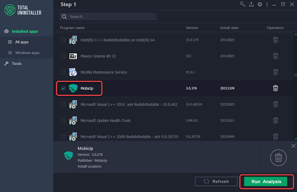This screenshot has height=192, width=297.
Task: Select Intel(R) C++ Redistributables program name
Action: click(118, 40)
